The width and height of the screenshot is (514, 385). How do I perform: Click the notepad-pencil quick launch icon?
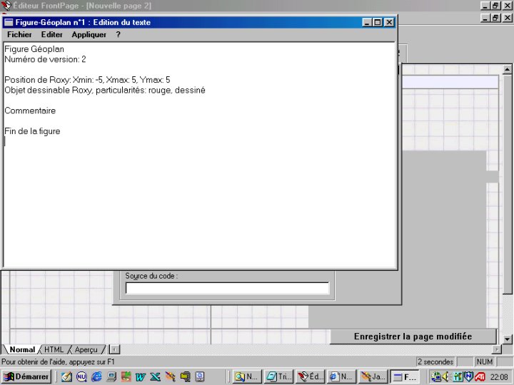(66, 377)
